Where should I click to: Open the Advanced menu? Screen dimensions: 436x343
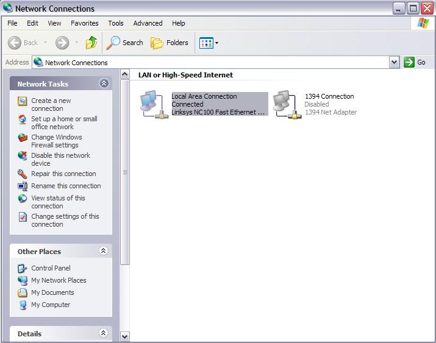point(148,23)
